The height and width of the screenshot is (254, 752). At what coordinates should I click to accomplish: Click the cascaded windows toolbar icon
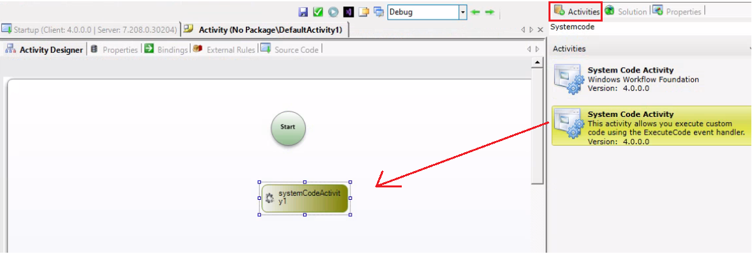point(379,12)
